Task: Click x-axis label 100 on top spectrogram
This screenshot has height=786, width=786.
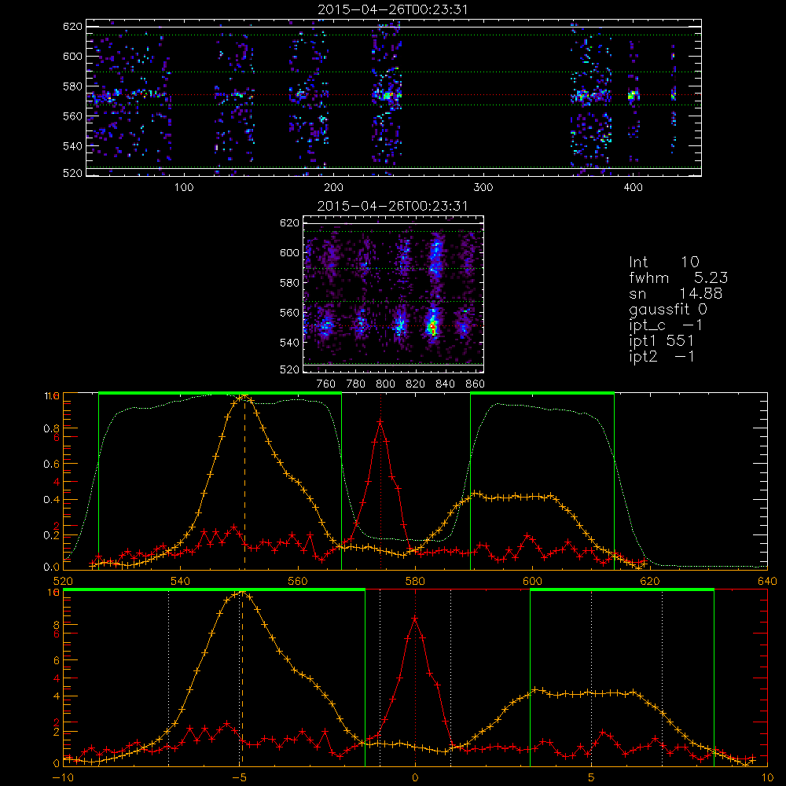Action: coord(184,187)
